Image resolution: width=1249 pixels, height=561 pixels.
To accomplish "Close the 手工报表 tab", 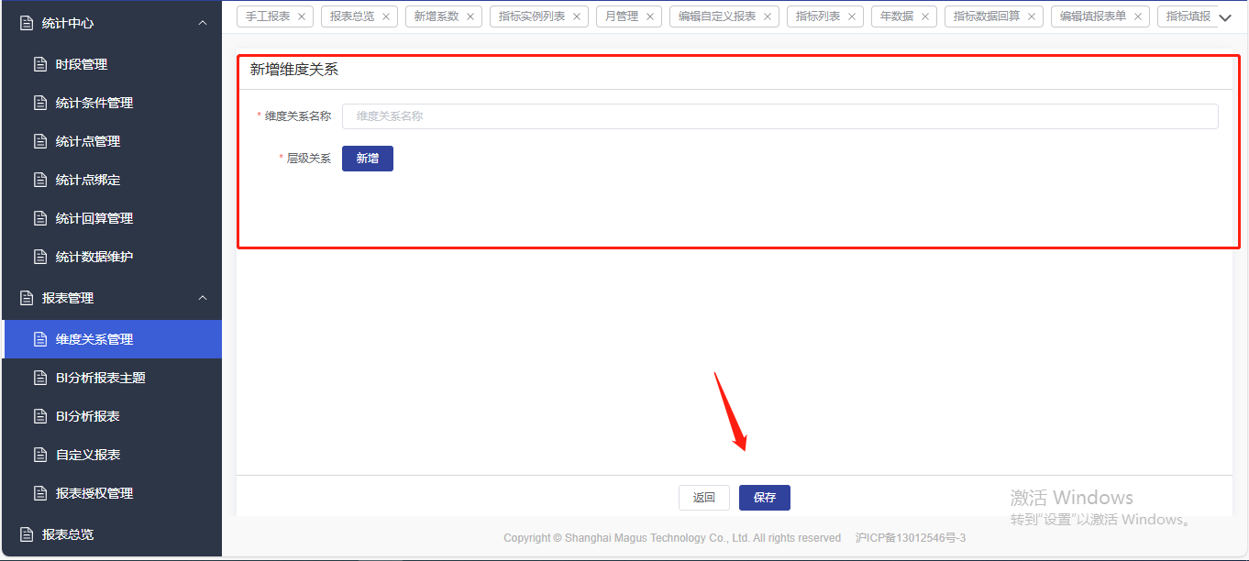I will 302,16.
